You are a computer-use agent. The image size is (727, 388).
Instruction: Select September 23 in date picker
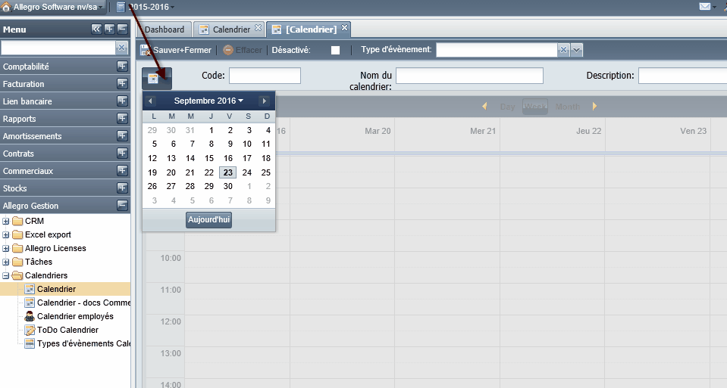(227, 172)
